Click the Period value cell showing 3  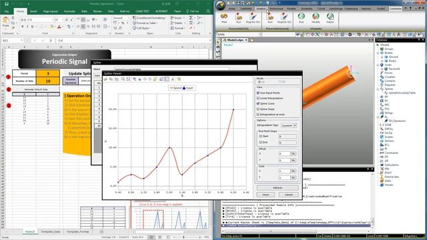[48, 73]
